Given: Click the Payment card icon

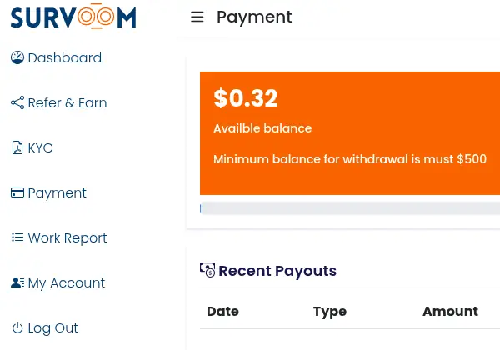Looking at the screenshot, I should click(x=17, y=192).
